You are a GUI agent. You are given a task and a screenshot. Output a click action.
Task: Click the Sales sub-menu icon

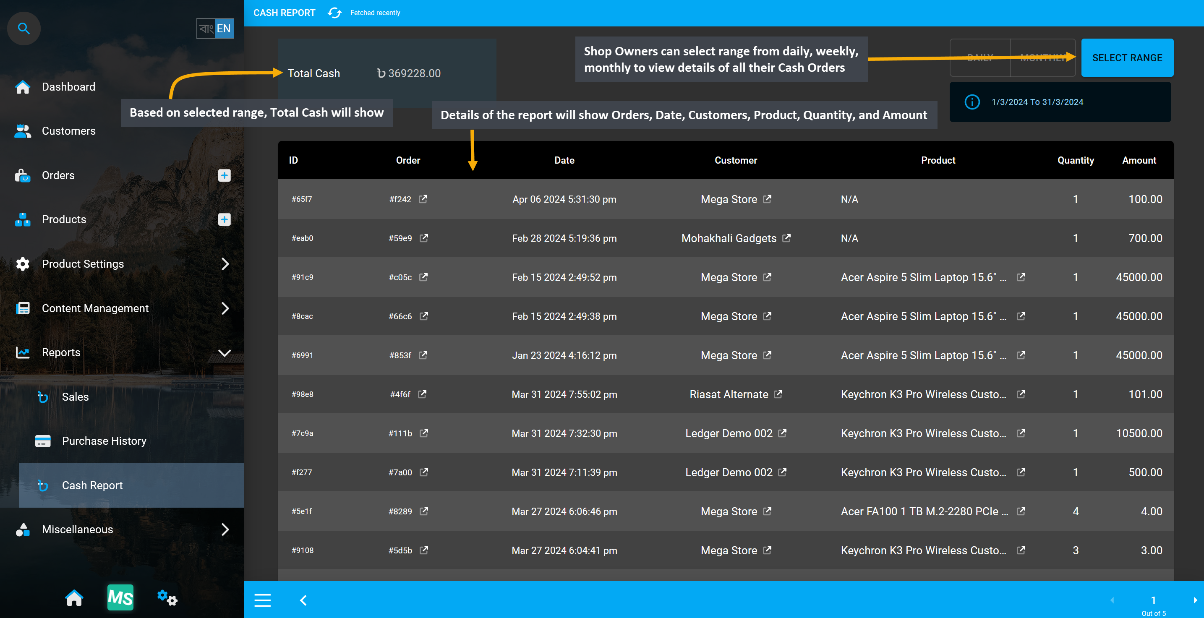pos(42,396)
